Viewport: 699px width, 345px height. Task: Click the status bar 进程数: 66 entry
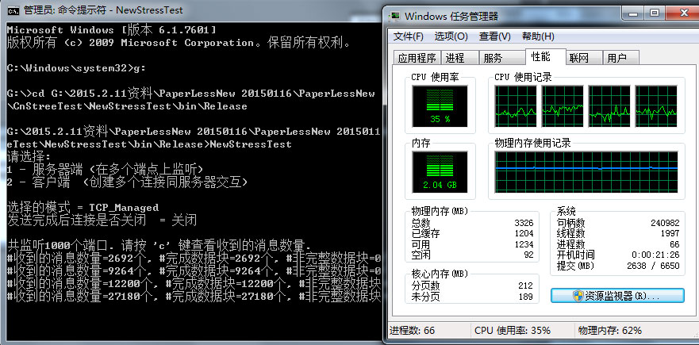[x=413, y=331]
